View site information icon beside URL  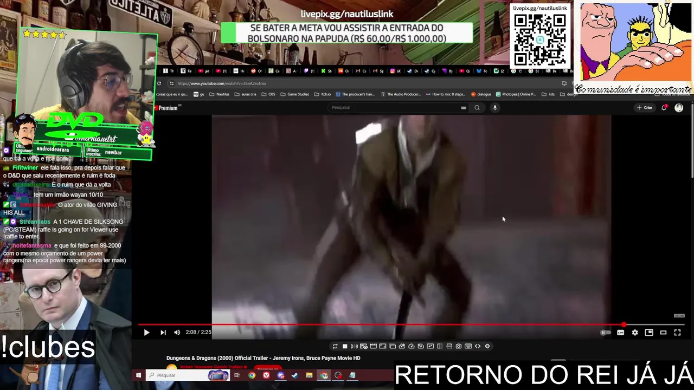tap(171, 83)
